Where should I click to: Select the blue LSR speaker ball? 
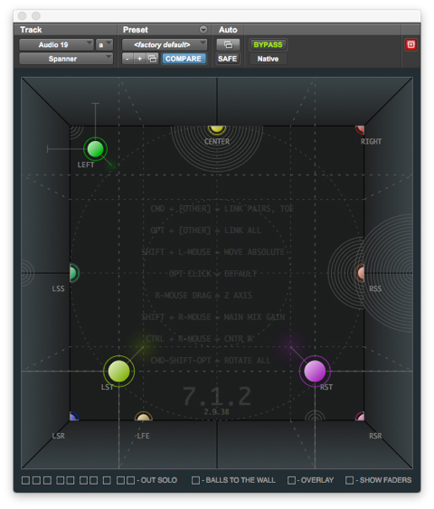73,416
